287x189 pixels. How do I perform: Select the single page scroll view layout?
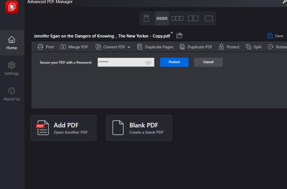(x=146, y=19)
